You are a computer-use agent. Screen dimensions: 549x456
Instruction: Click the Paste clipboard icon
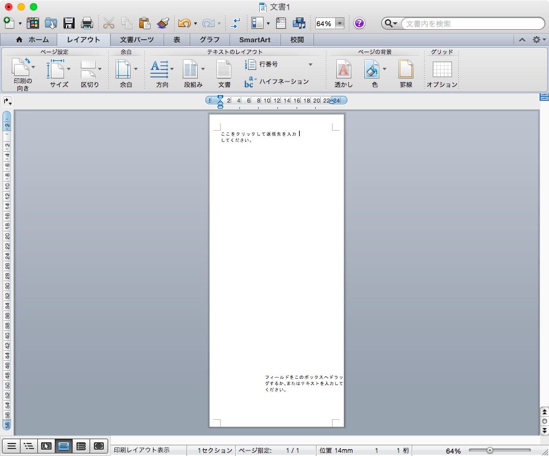tap(145, 23)
